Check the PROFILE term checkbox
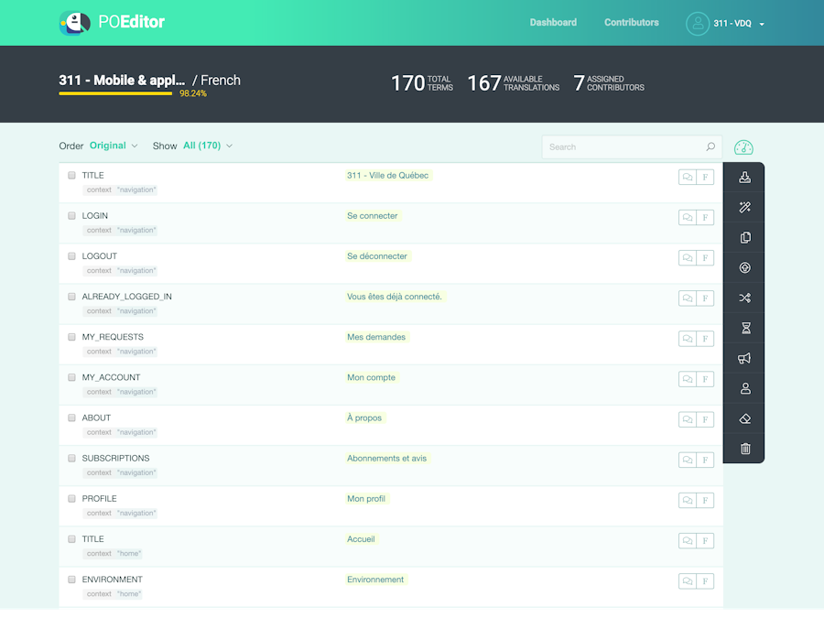 coord(72,499)
